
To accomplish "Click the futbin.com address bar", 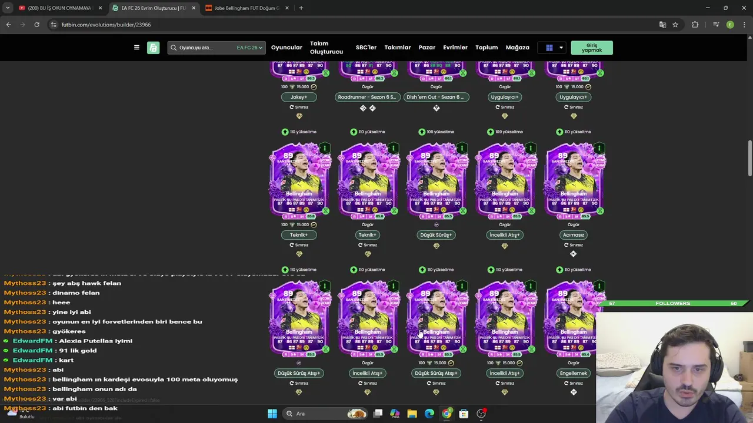I will (x=353, y=25).
